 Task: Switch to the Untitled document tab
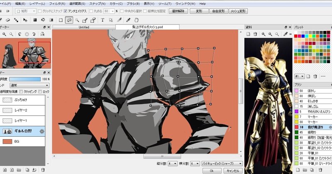(x=84, y=27)
